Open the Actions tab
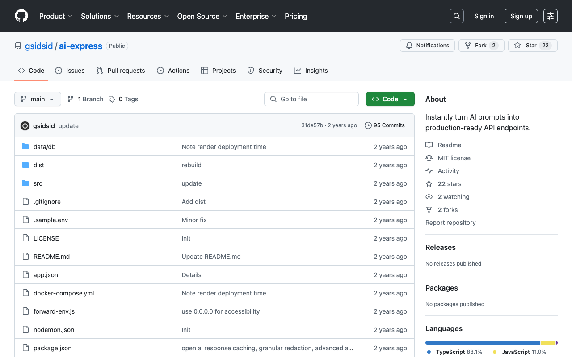 point(173,71)
